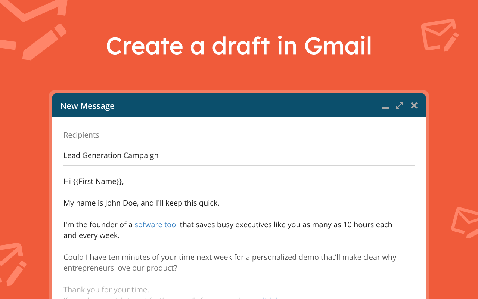Click the Thank you for your time line

point(106,290)
